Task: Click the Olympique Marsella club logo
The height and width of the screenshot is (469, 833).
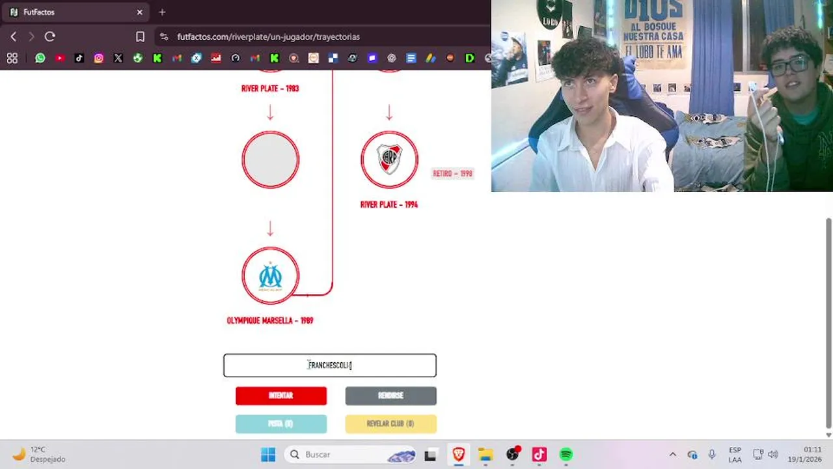Action: 271,276
